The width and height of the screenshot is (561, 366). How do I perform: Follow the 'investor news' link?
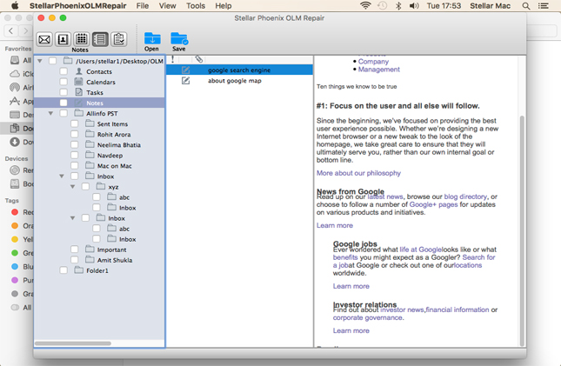point(403,309)
